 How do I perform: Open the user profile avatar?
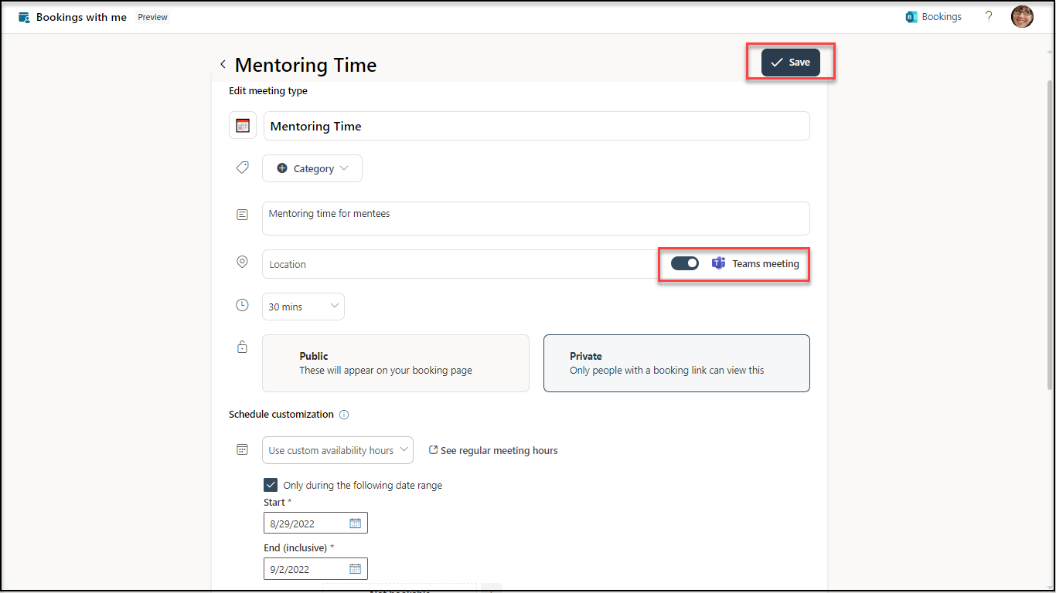[x=1022, y=17]
